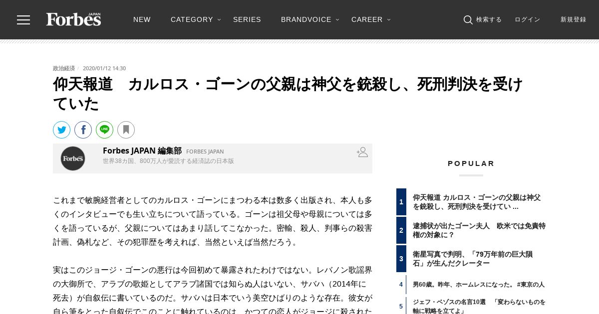599x314 pixels.
Task: Open the BRANDVOICE menu
Action: 306,19
